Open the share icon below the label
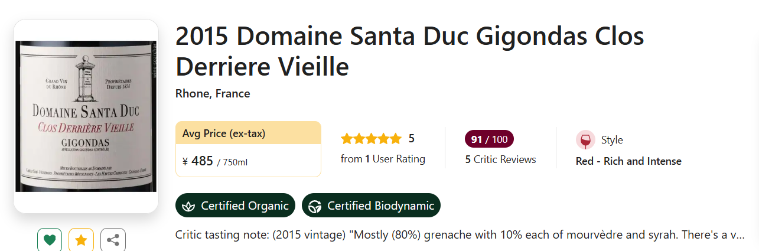The image size is (759, 251). click(113, 240)
